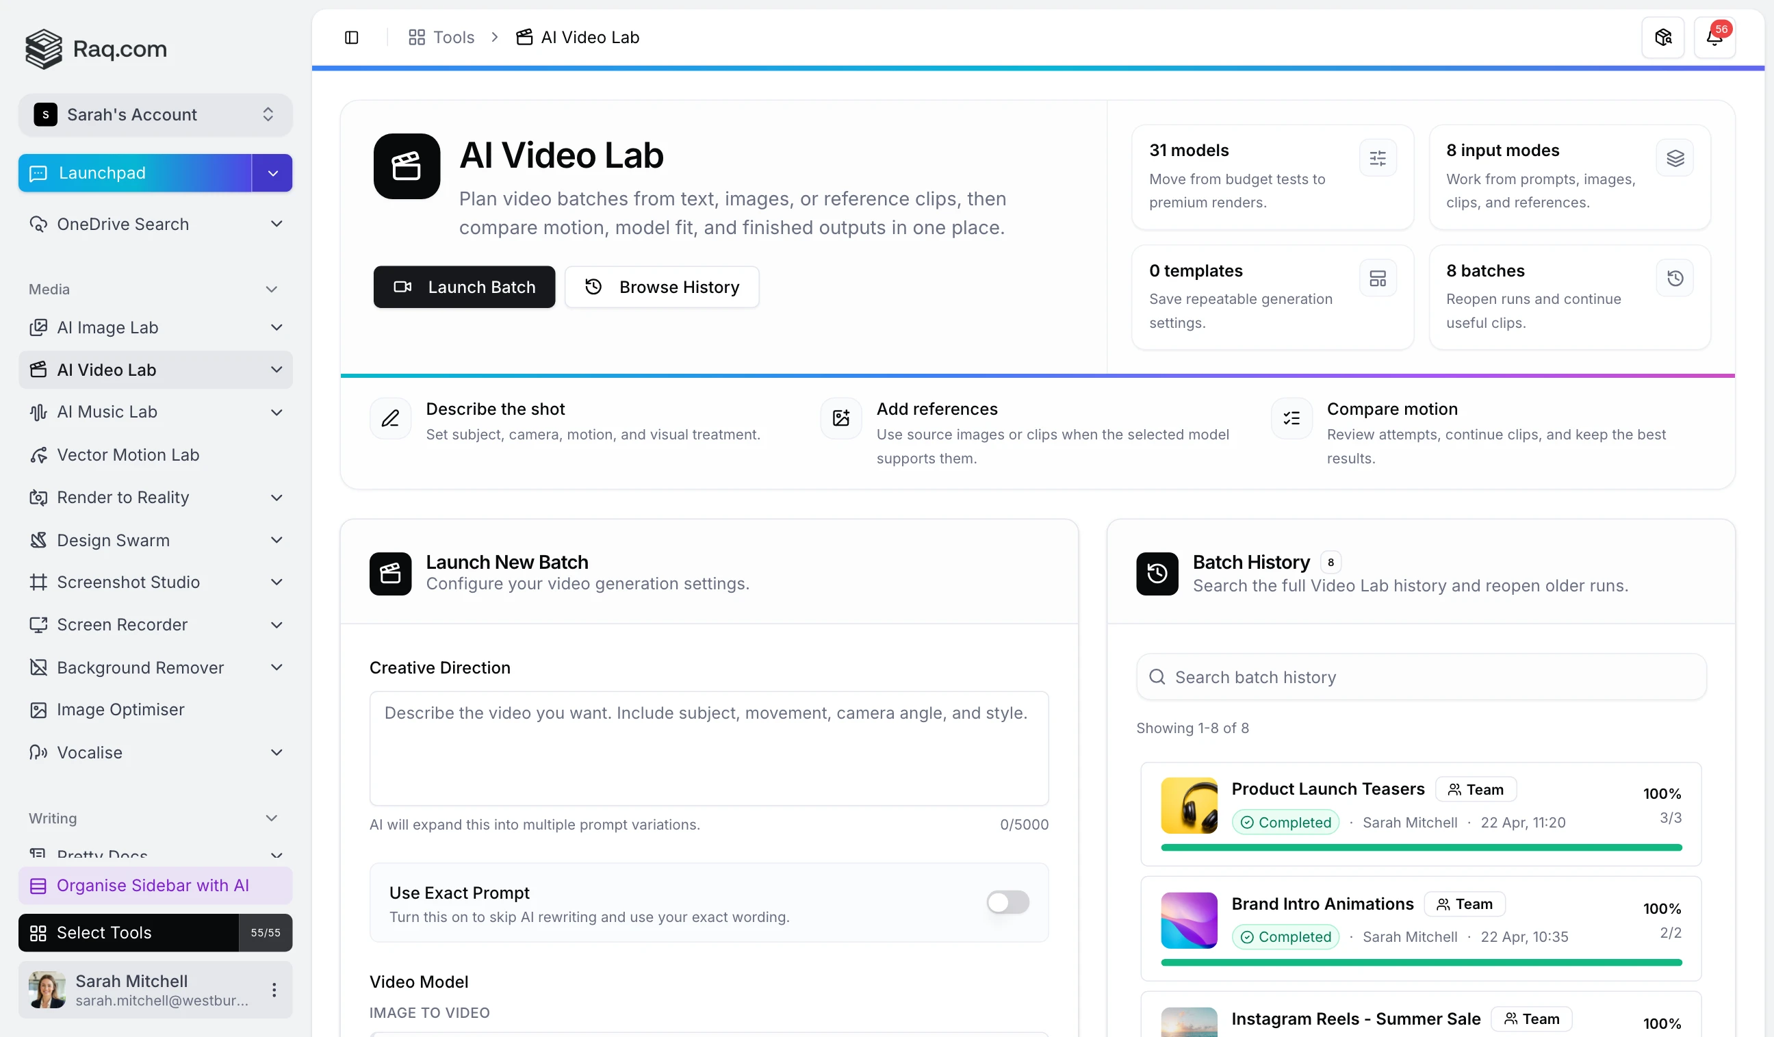Image resolution: width=1774 pixels, height=1037 pixels.
Task: Open Vector Motion Lab from the sidebar
Action: point(128,455)
